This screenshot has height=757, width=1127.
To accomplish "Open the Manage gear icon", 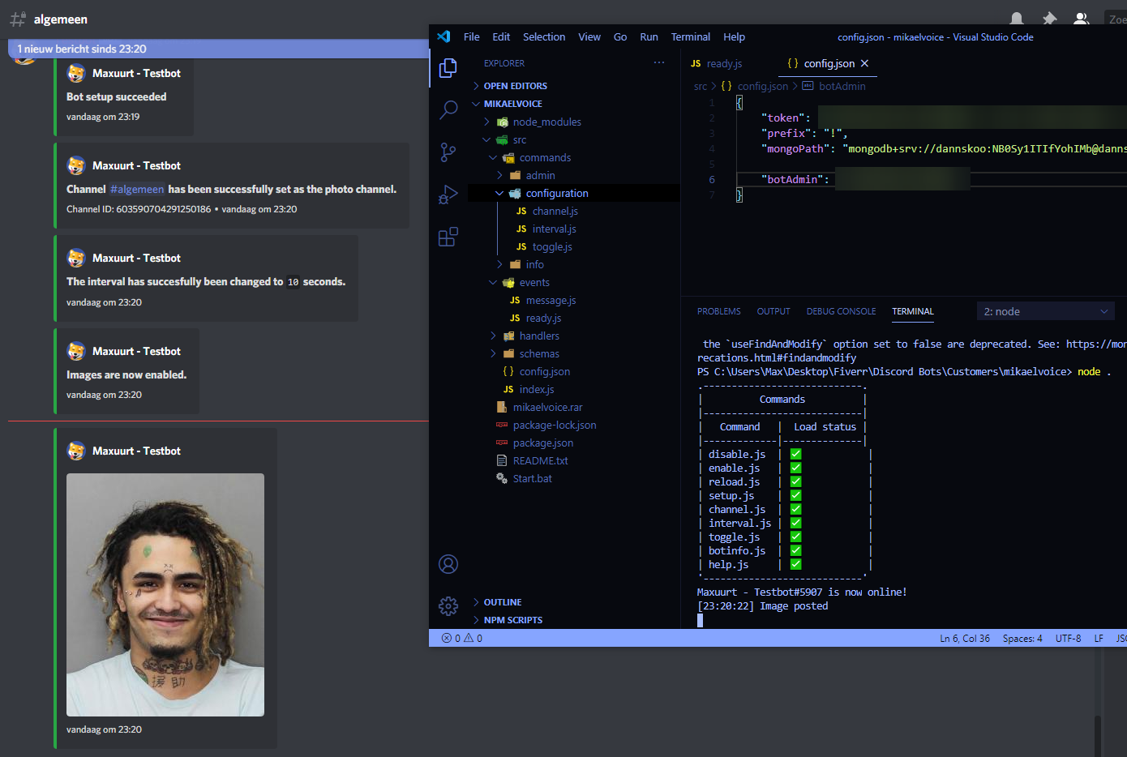I will point(448,605).
